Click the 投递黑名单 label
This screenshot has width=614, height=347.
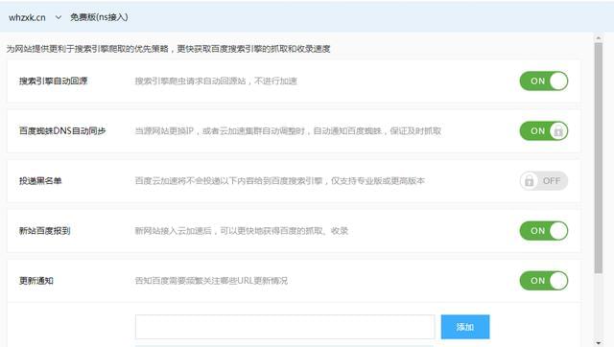coord(40,181)
